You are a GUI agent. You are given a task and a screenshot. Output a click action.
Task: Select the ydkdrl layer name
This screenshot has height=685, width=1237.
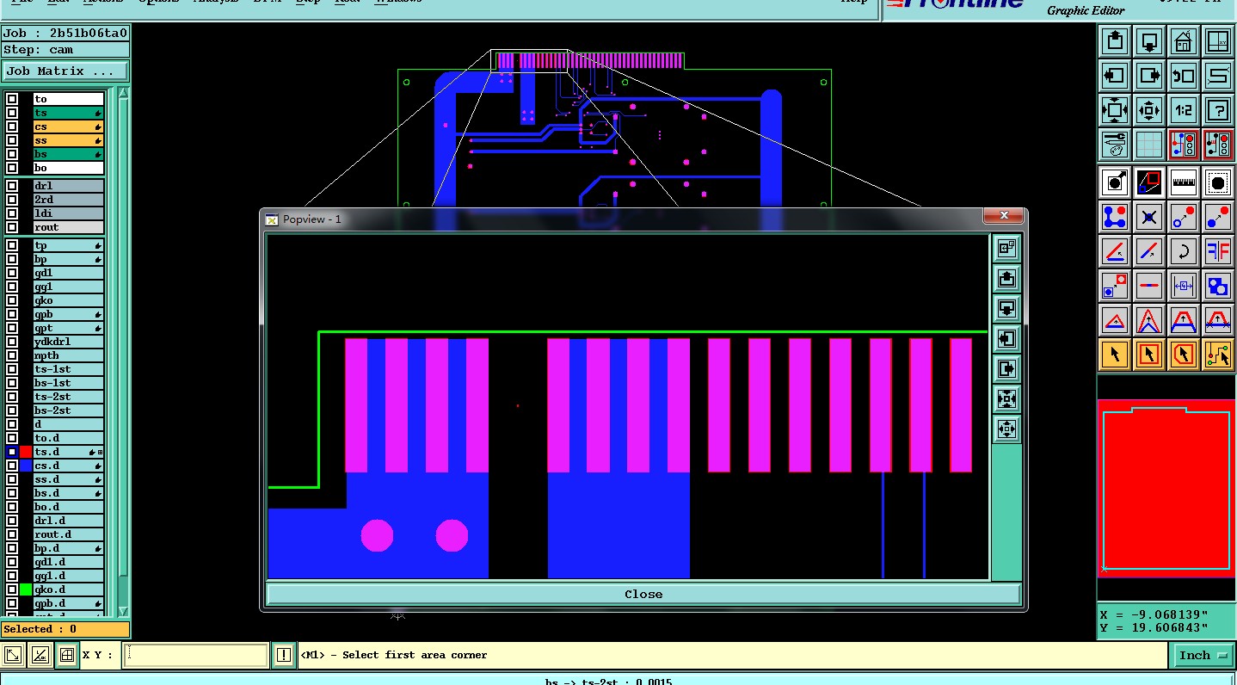click(x=68, y=342)
